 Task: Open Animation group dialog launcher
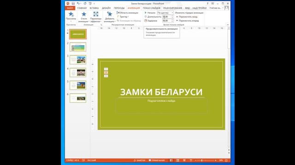[x=101, y=25]
